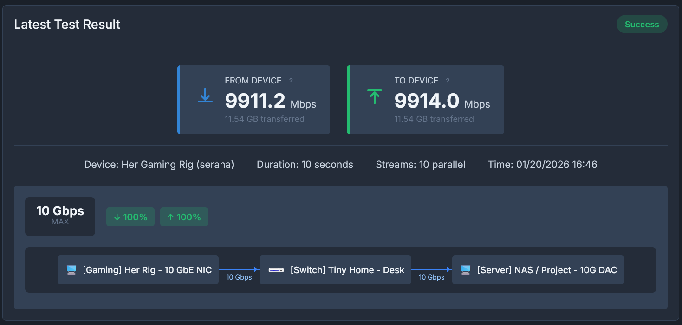Open device details for Her Gaming Rig (serana)
Viewport: 682px width, 325px height.
tap(159, 164)
